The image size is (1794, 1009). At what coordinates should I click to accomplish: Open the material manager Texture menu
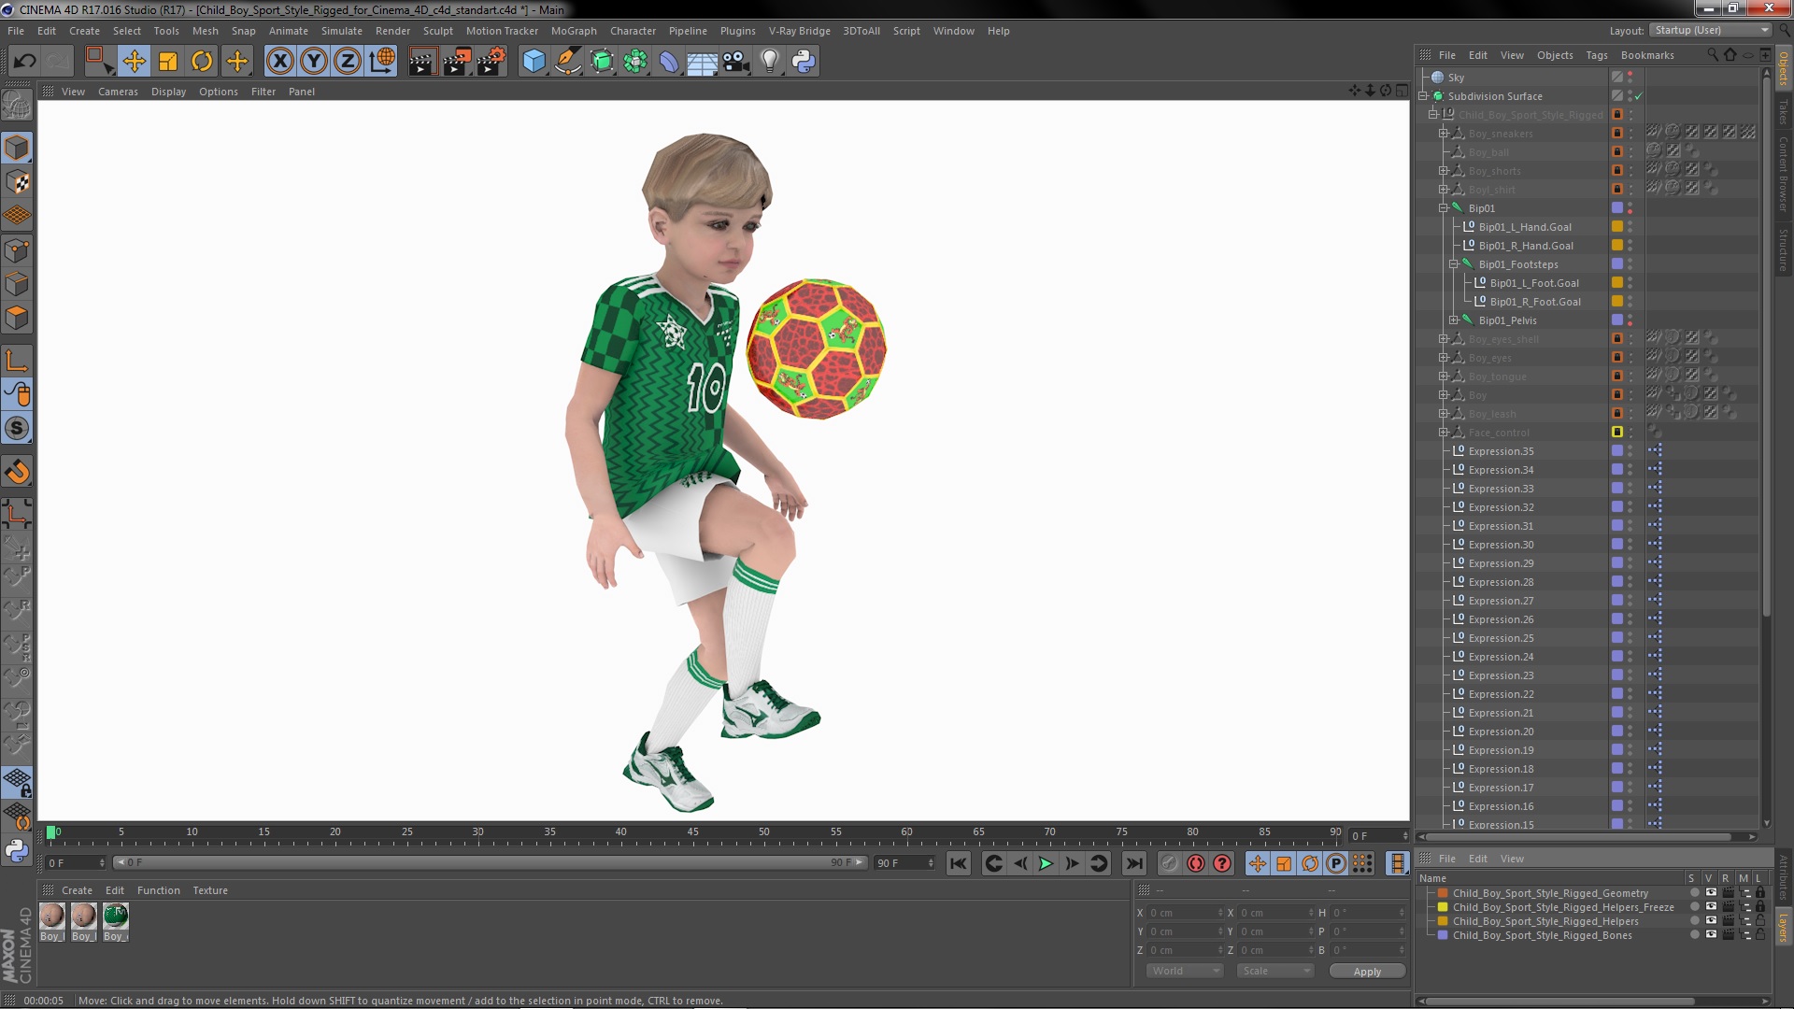pyautogui.click(x=210, y=890)
